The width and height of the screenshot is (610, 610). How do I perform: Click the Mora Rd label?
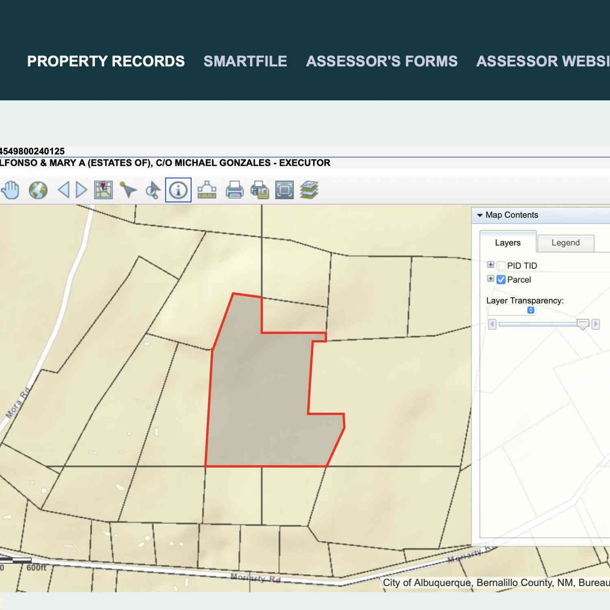[18, 403]
